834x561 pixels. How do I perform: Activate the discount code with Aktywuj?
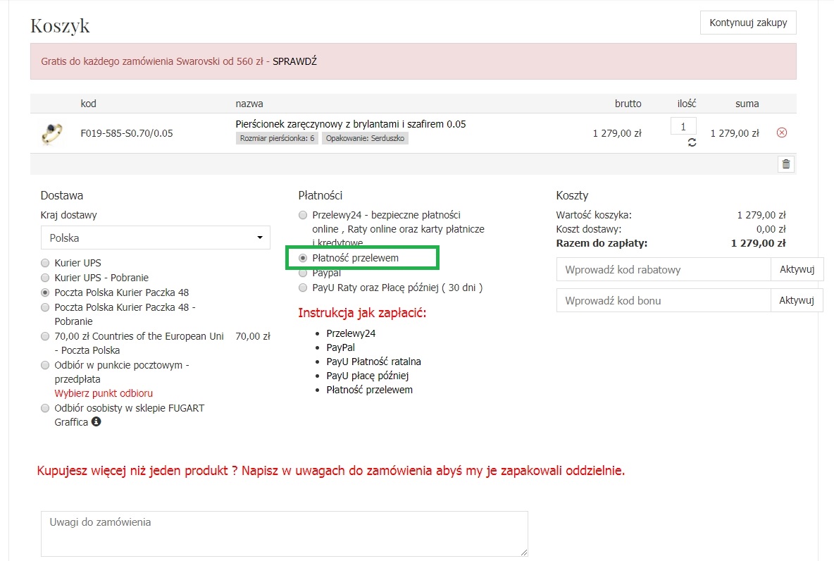click(797, 269)
